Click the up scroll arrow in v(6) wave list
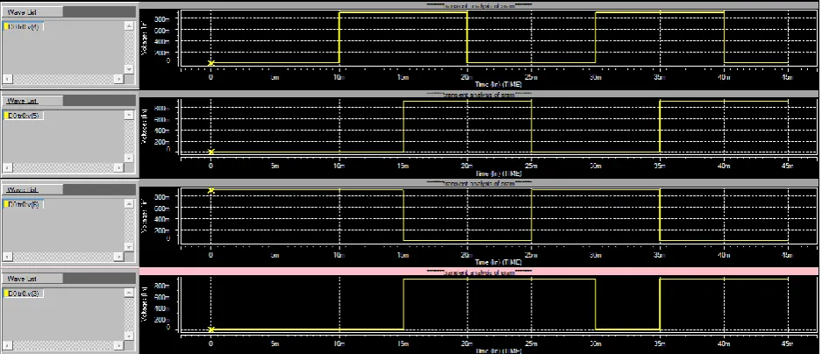Image resolution: width=822 pixels, height=354 pixels. click(129, 203)
